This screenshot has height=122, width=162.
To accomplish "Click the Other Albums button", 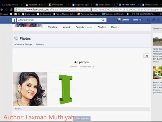I will click(82, 119).
